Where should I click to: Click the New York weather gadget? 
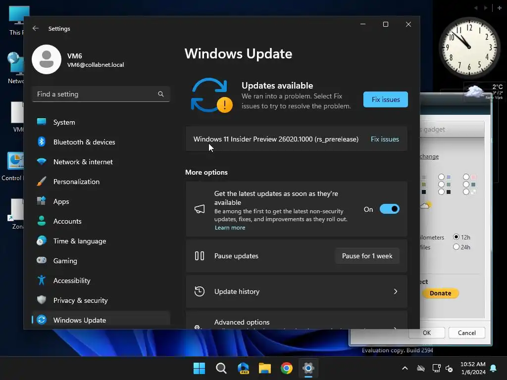click(484, 92)
